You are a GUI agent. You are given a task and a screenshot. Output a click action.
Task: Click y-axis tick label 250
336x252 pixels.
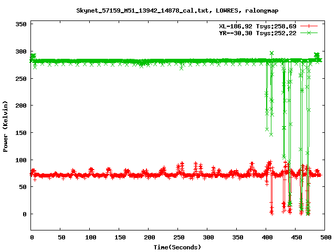21,79
